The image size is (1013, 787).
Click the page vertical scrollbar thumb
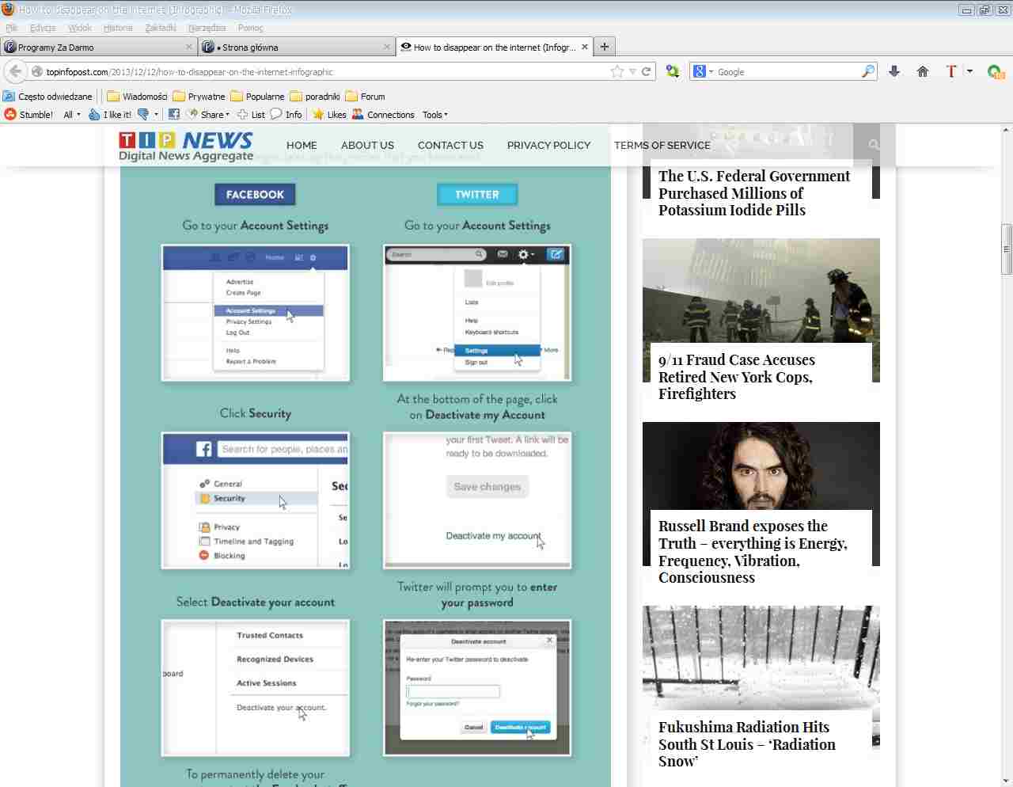pyautogui.click(x=1007, y=249)
